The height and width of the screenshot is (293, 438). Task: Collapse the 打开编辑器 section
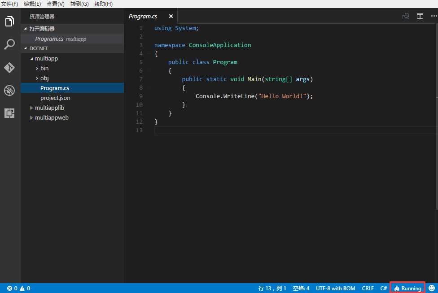(x=26, y=28)
